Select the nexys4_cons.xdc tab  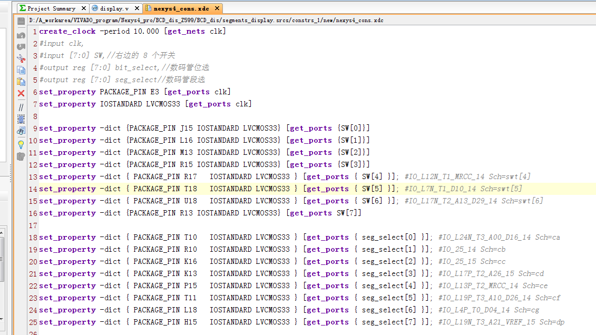click(x=181, y=8)
